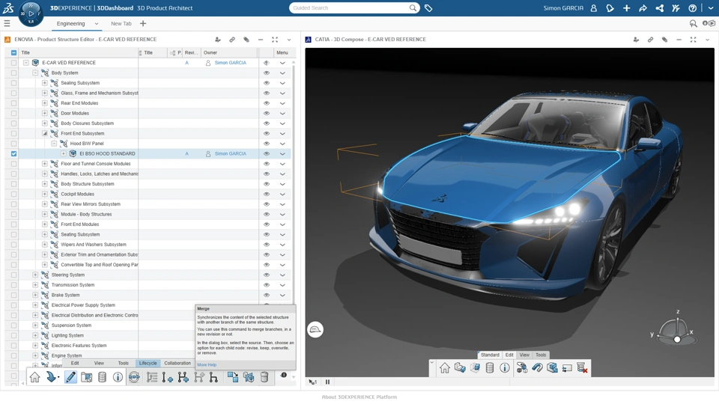The height and width of the screenshot is (404, 719).
Task: Click the Simon GARCIA owner link on top row
Action: coord(230,63)
